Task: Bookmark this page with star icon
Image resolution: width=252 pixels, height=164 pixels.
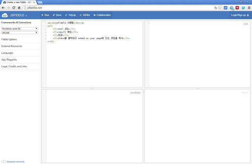Action: (x=220, y=8)
